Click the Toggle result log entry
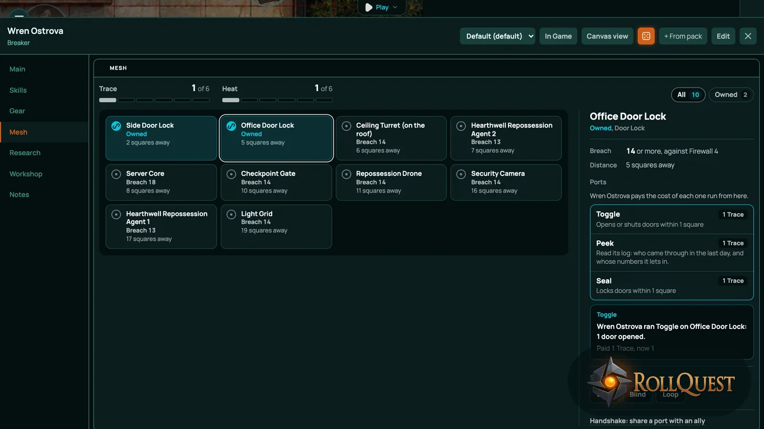 click(x=671, y=332)
